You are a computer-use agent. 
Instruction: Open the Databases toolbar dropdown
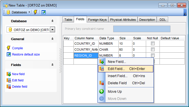click(29, 12)
